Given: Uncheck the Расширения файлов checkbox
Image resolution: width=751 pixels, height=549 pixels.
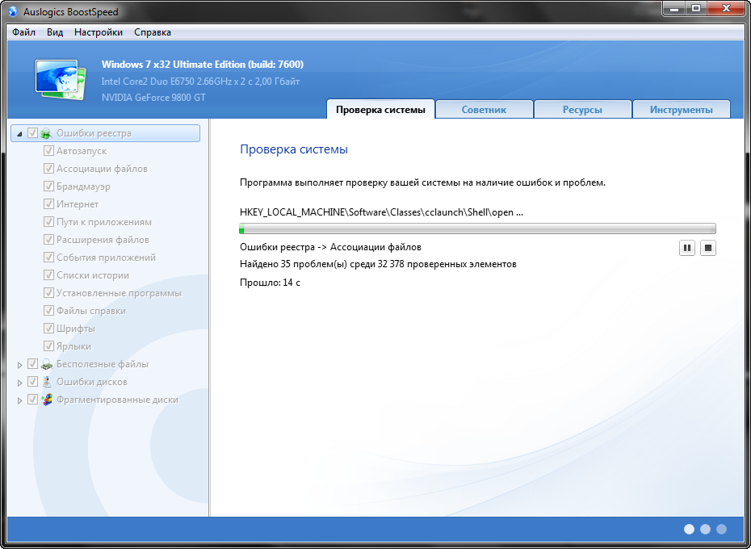Looking at the screenshot, I should click(x=48, y=240).
